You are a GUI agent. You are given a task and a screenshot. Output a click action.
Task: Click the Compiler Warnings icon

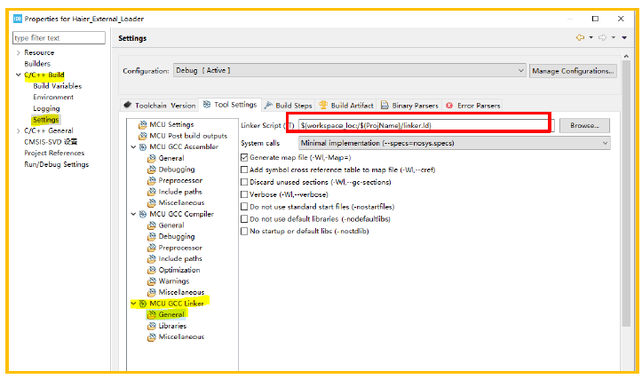152,281
